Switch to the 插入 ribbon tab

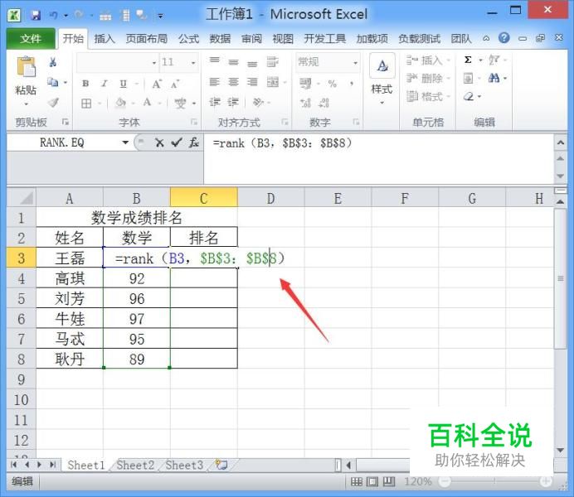[105, 38]
